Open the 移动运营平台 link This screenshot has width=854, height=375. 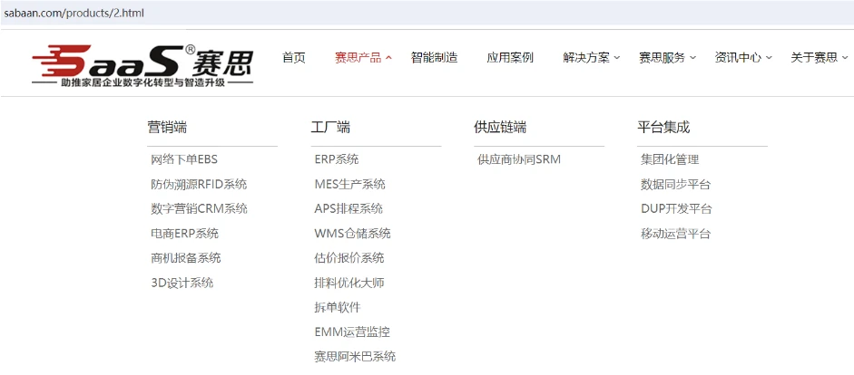pyautogui.click(x=676, y=234)
